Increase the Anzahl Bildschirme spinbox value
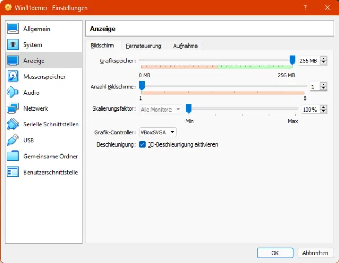The height and width of the screenshot is (263, 339). point(323,84)
